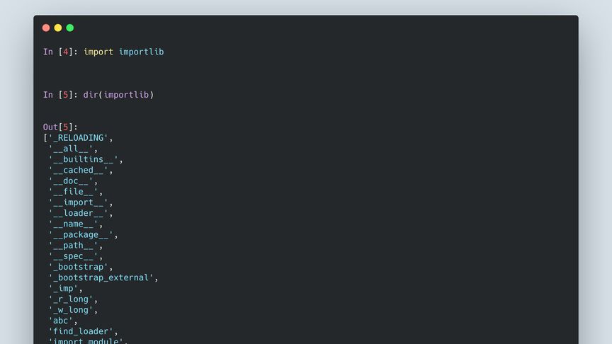Screen dimensions: 612x344
Task: Click the '__spec__' output entry
Action: (x=75, y=256)
